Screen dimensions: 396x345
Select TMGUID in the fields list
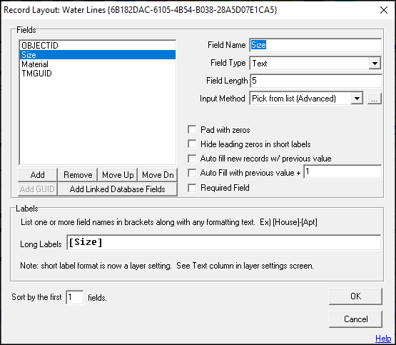point(98,74)
